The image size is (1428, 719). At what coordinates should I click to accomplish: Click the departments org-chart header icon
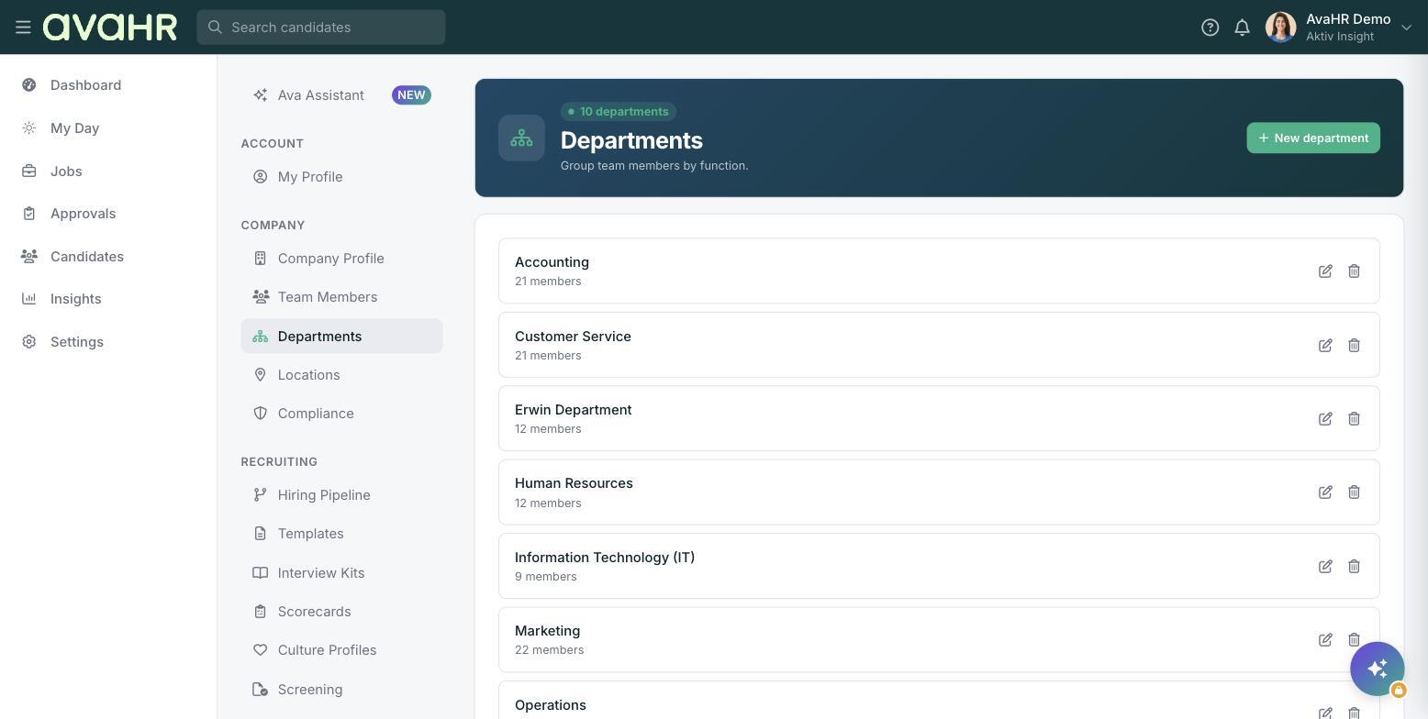(521, 138)
